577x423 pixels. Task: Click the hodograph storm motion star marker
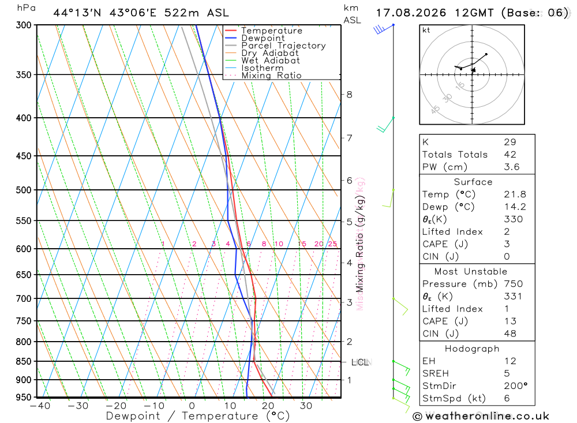pos(473,70)
